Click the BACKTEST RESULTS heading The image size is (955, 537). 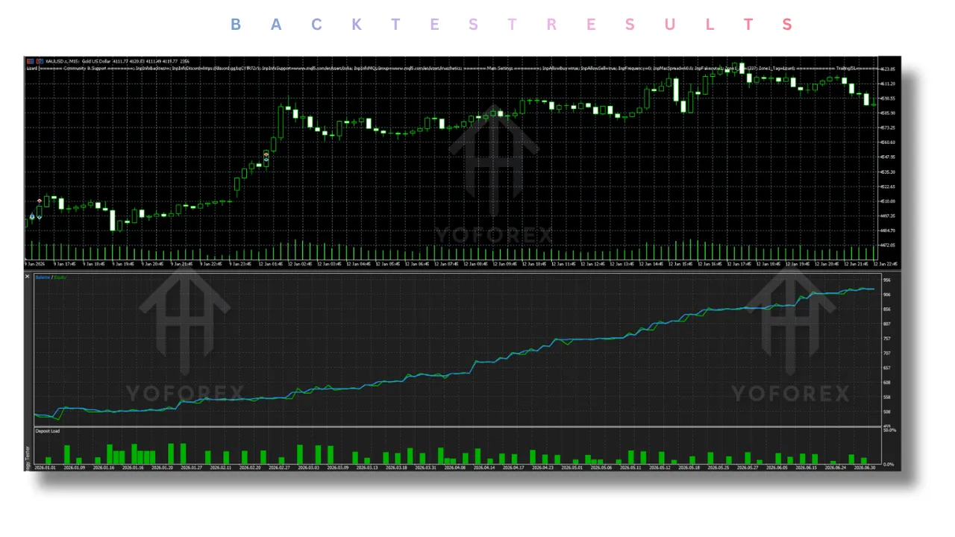pyautogui.click(x=511, y=25)
